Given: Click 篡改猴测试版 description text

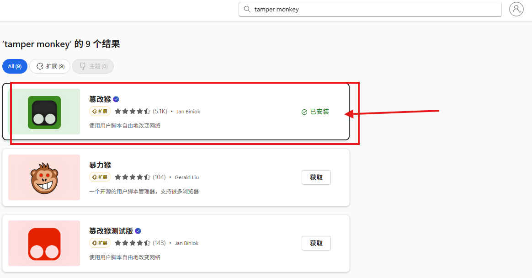Looking at the screenshot, I should [x=125, y=257].
